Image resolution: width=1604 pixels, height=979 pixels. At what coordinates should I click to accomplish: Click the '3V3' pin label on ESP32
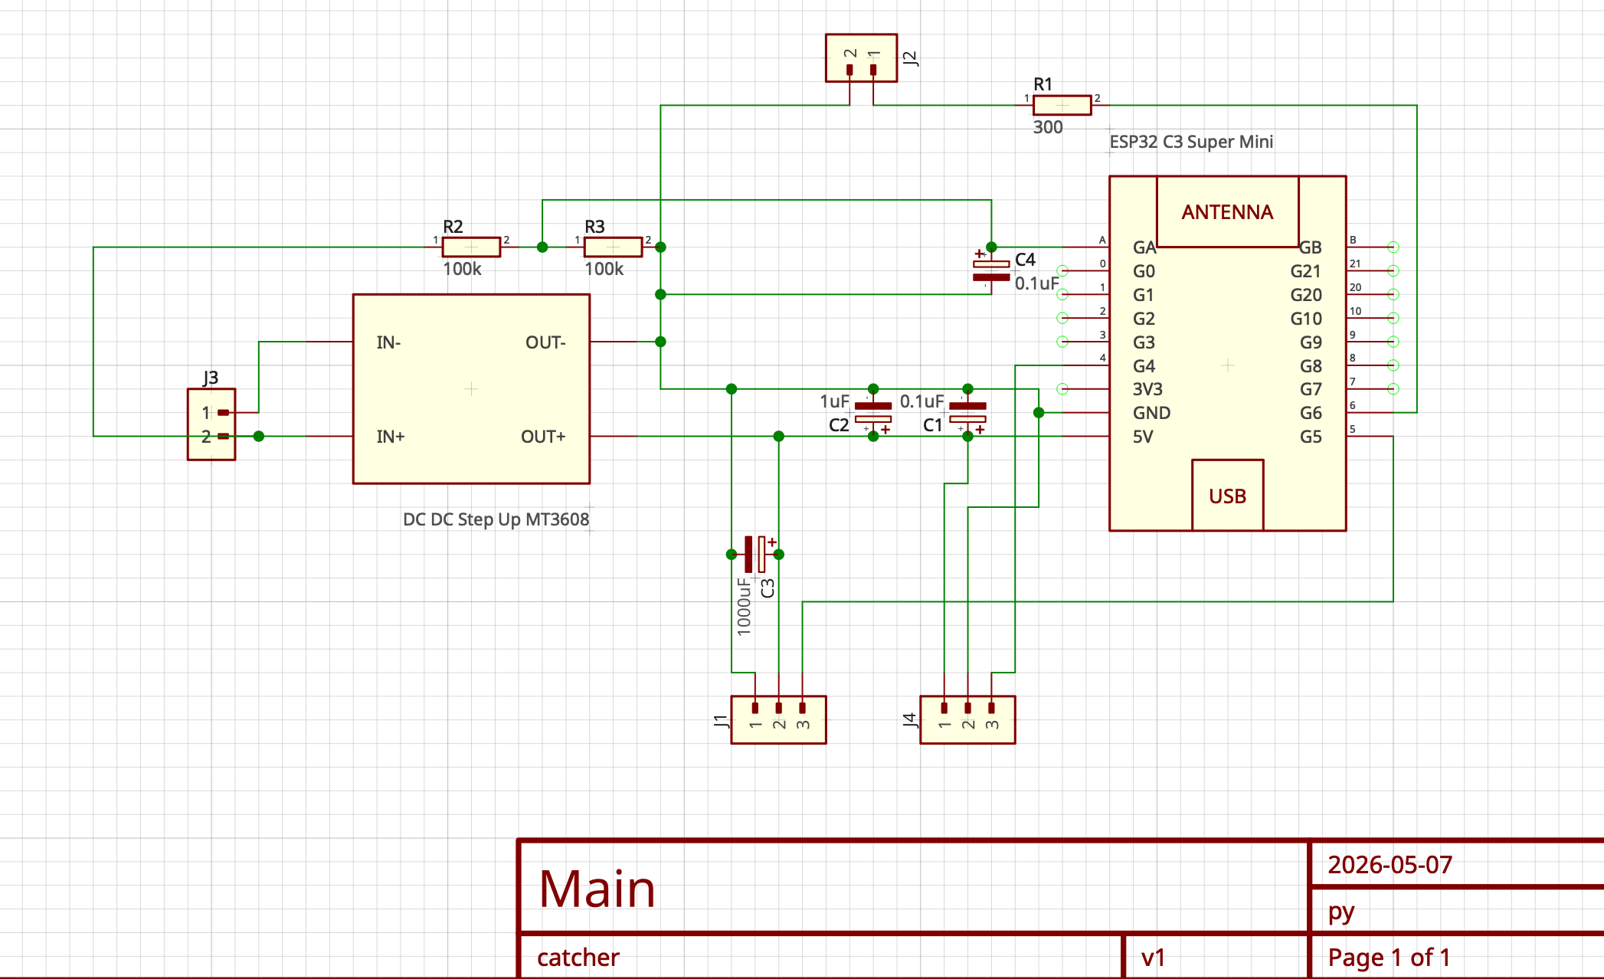(1147, 389)
